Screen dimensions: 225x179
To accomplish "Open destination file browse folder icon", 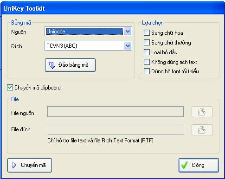I will point(202,130).
